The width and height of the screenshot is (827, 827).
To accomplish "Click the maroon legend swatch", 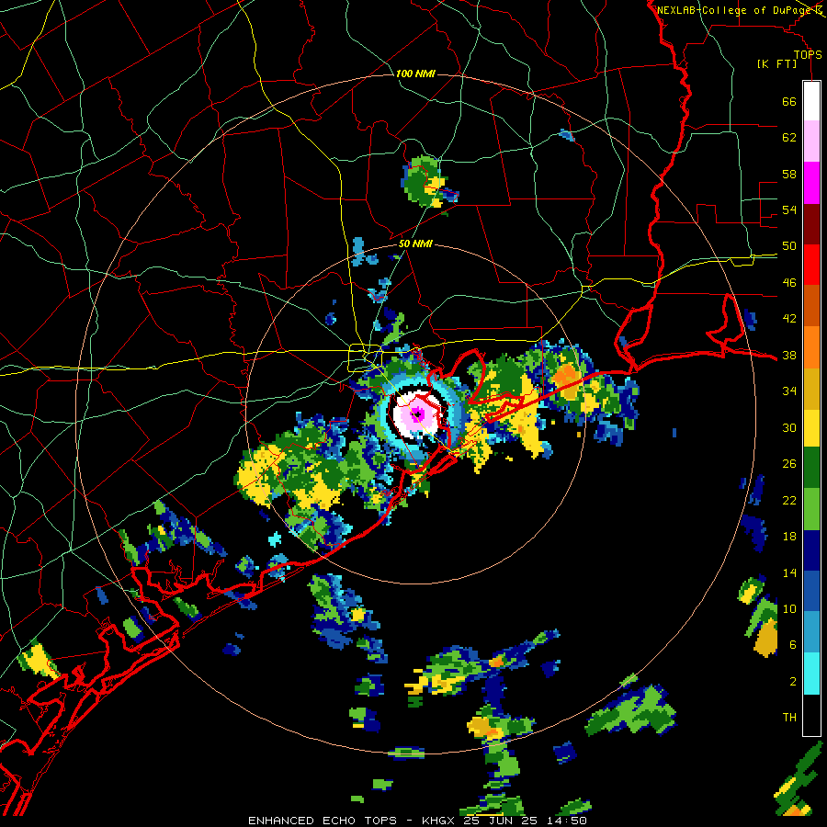I will click(811, 224).
